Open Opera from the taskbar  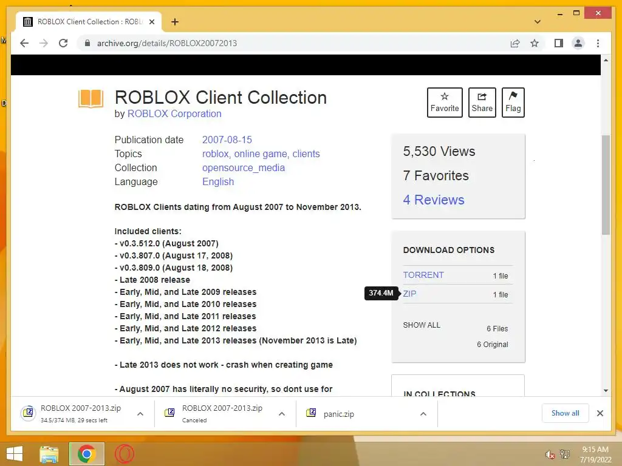125,454
